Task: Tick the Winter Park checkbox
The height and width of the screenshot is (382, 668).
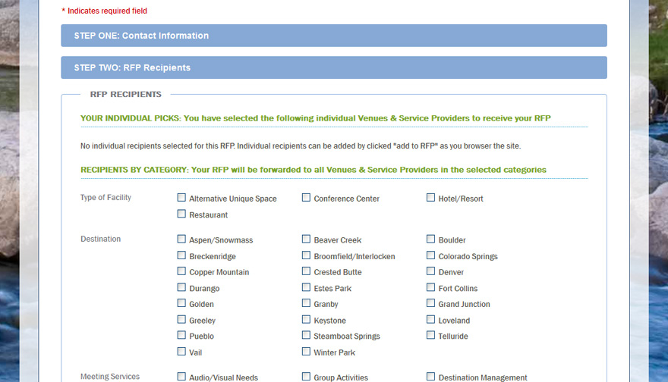Action: pos(306,352)
